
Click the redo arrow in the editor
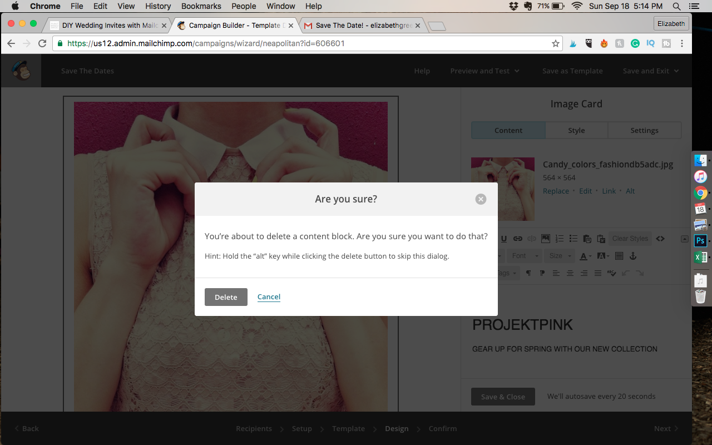point(640,273)
